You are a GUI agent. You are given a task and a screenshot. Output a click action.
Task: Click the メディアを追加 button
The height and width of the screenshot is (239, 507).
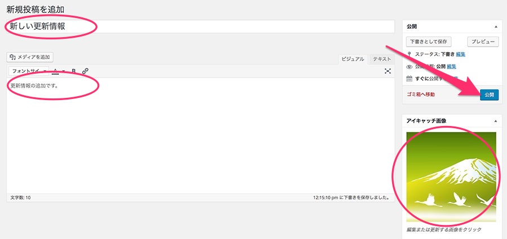[x=30, y=57]
